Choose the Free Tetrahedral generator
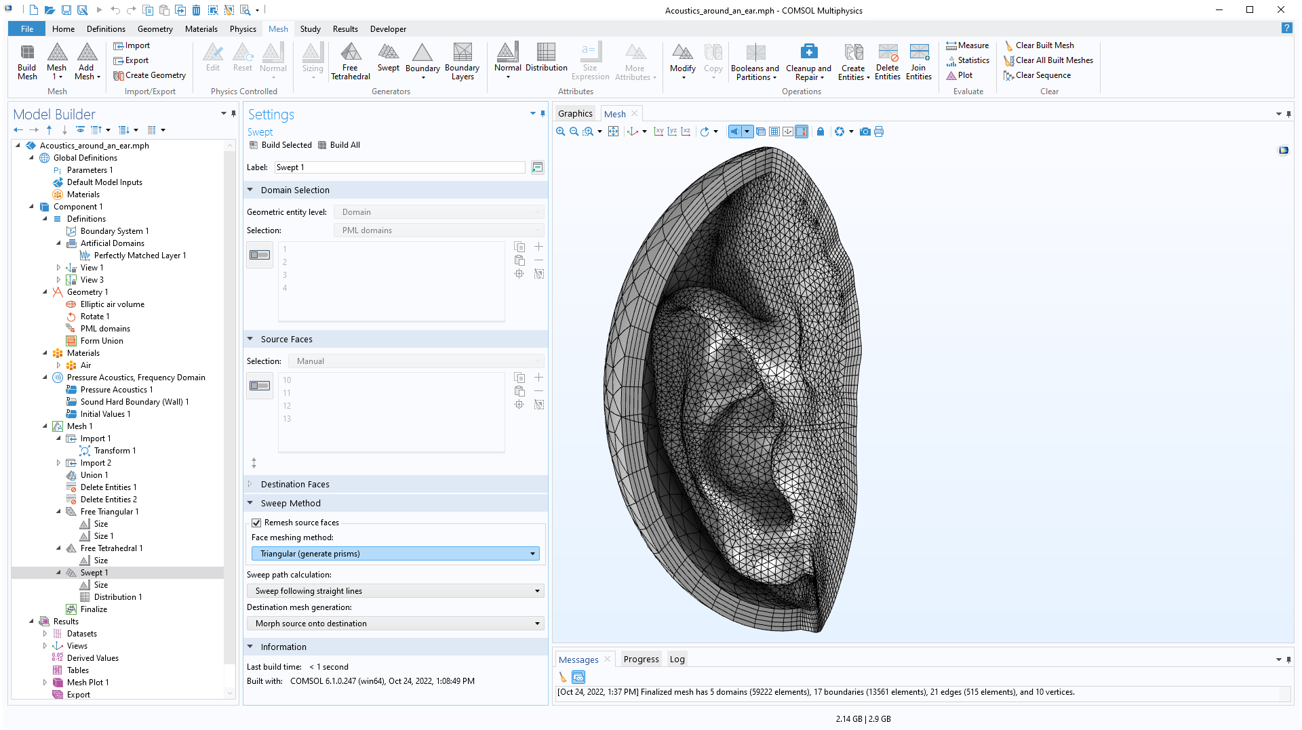Screen dimensions: 1302x730 point(351,62)
